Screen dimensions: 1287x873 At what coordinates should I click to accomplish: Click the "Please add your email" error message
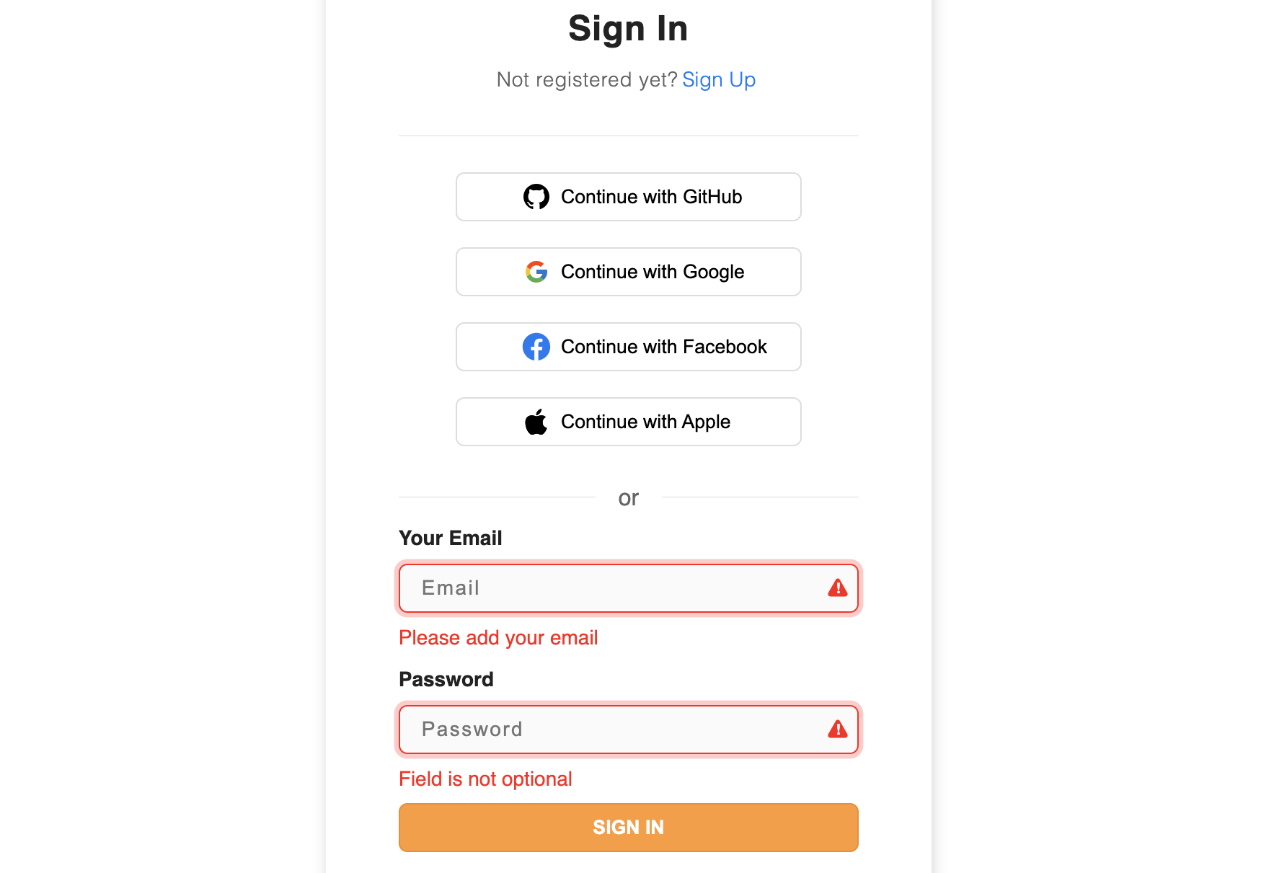click(498, 637)
